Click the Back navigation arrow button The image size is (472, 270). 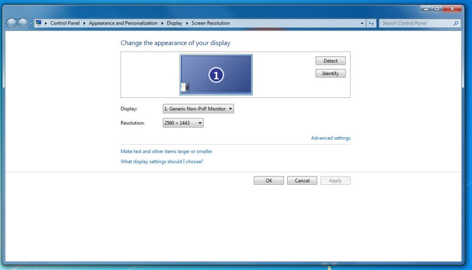pyautogui.click(x=12, y=23)
